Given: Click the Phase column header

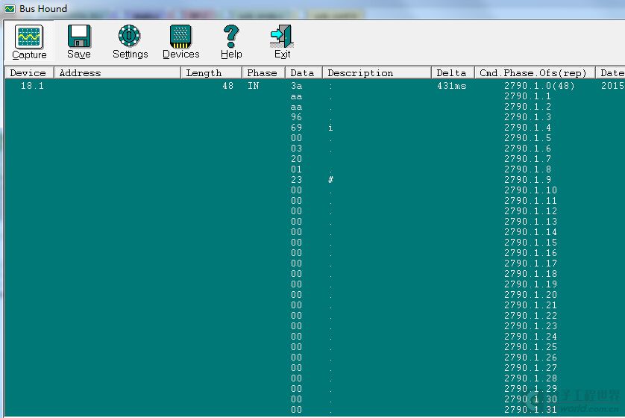Looking at the screenshot, I should pos(263,72).
